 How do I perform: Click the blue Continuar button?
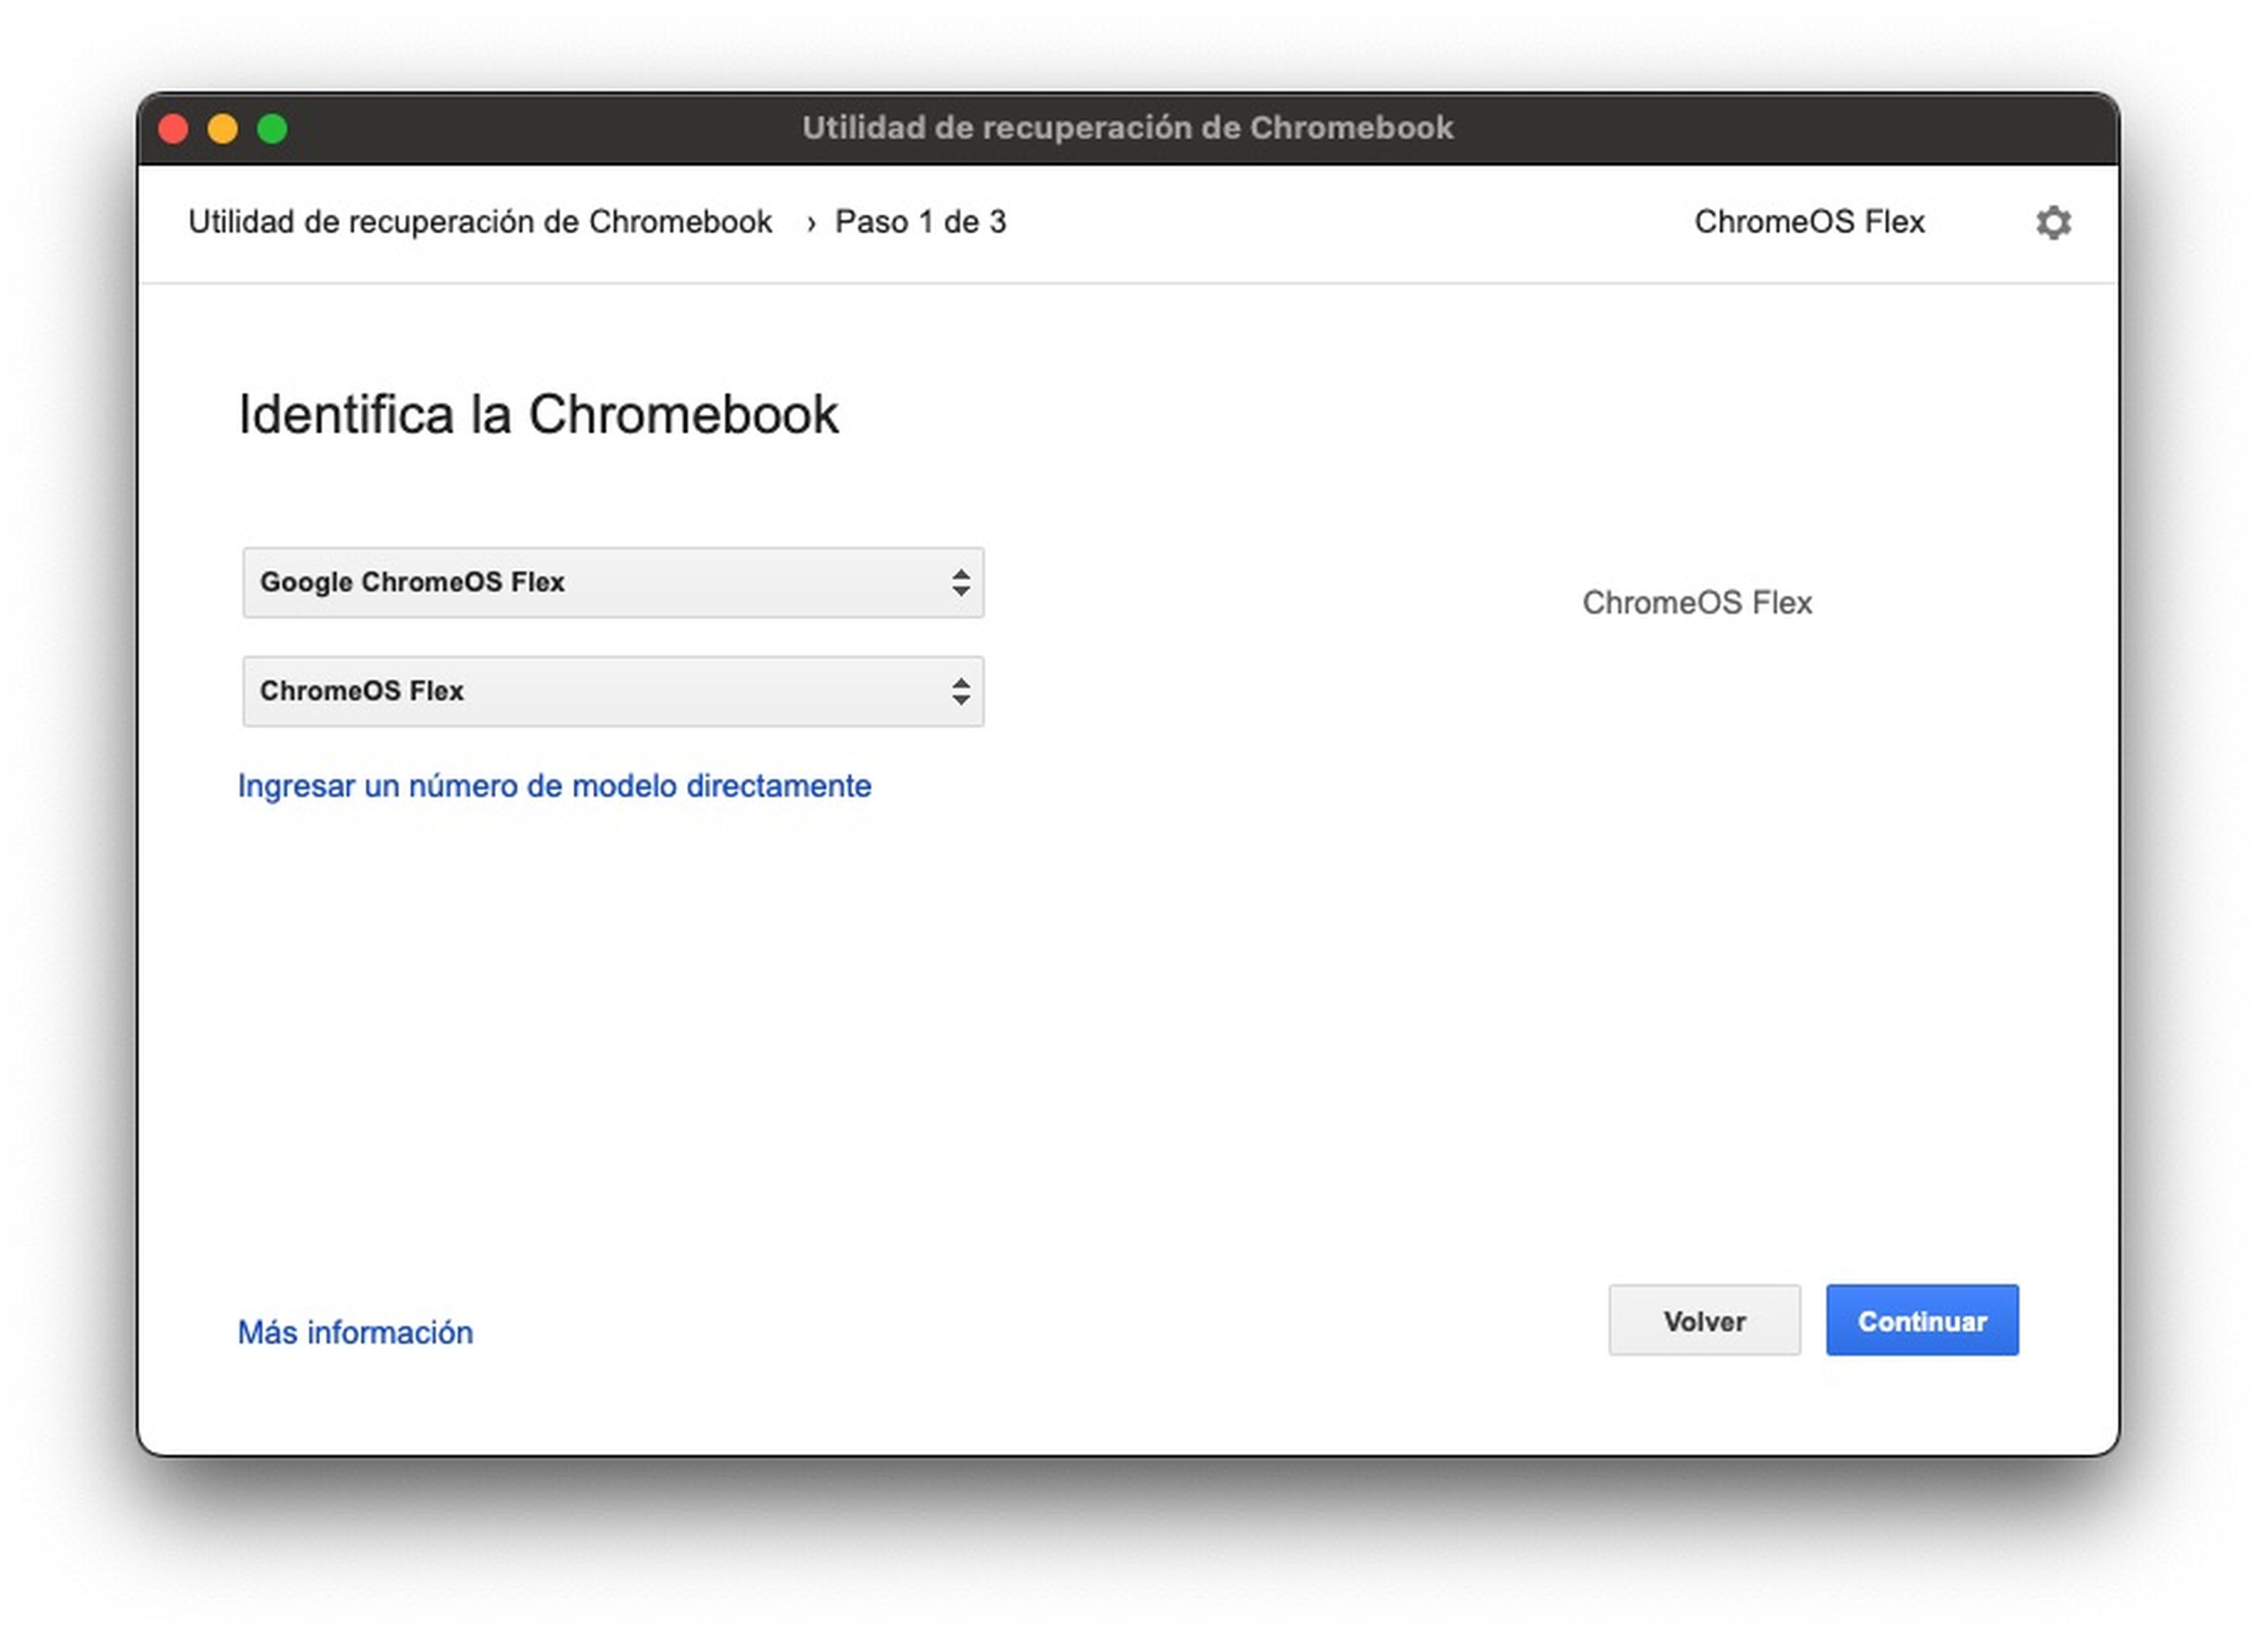[x=1921, y=1321]
